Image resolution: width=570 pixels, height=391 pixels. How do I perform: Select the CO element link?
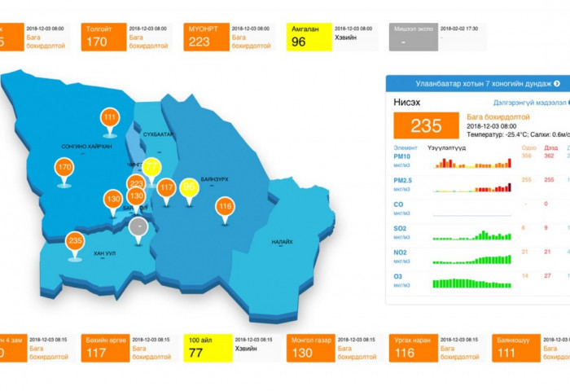pos(398,204)
